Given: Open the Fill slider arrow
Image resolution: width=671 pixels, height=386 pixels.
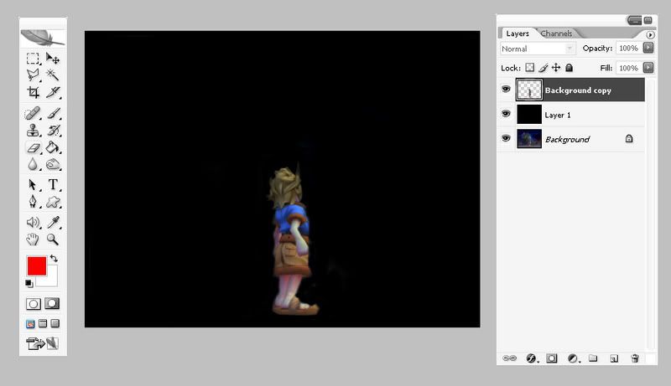Looking at the screenshot, I should 648,68.
